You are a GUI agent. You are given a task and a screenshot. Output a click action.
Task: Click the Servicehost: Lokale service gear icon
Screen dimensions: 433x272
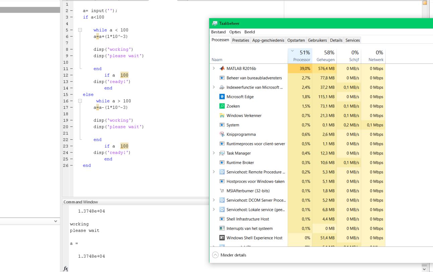pyautogui.click(x=222, y=210)
